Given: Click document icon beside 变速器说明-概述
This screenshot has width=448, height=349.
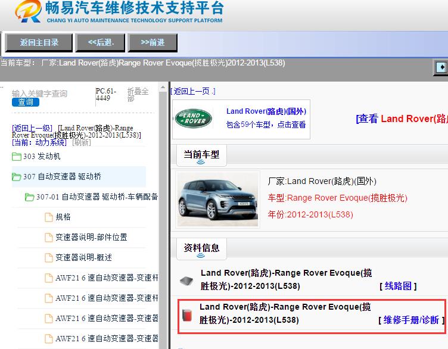Looking at the screenshot, I should [x=49, y=258].
